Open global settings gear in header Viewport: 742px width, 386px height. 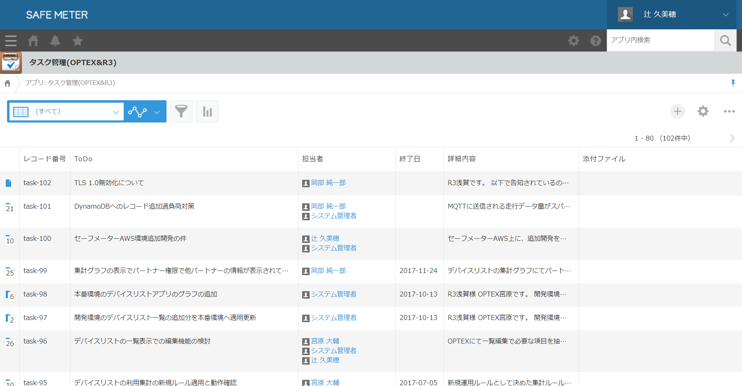(x=573, y=40)
